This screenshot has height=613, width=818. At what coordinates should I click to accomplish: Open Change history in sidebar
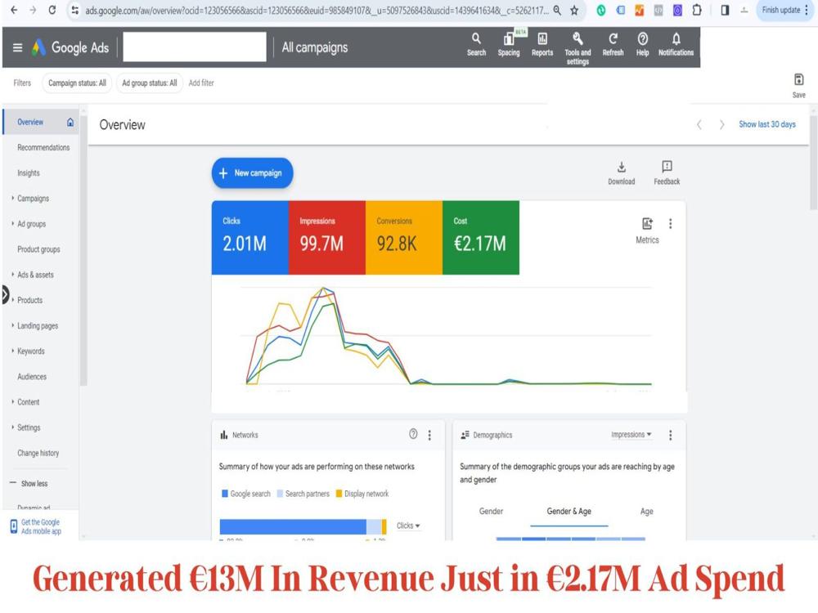[38, 453]
